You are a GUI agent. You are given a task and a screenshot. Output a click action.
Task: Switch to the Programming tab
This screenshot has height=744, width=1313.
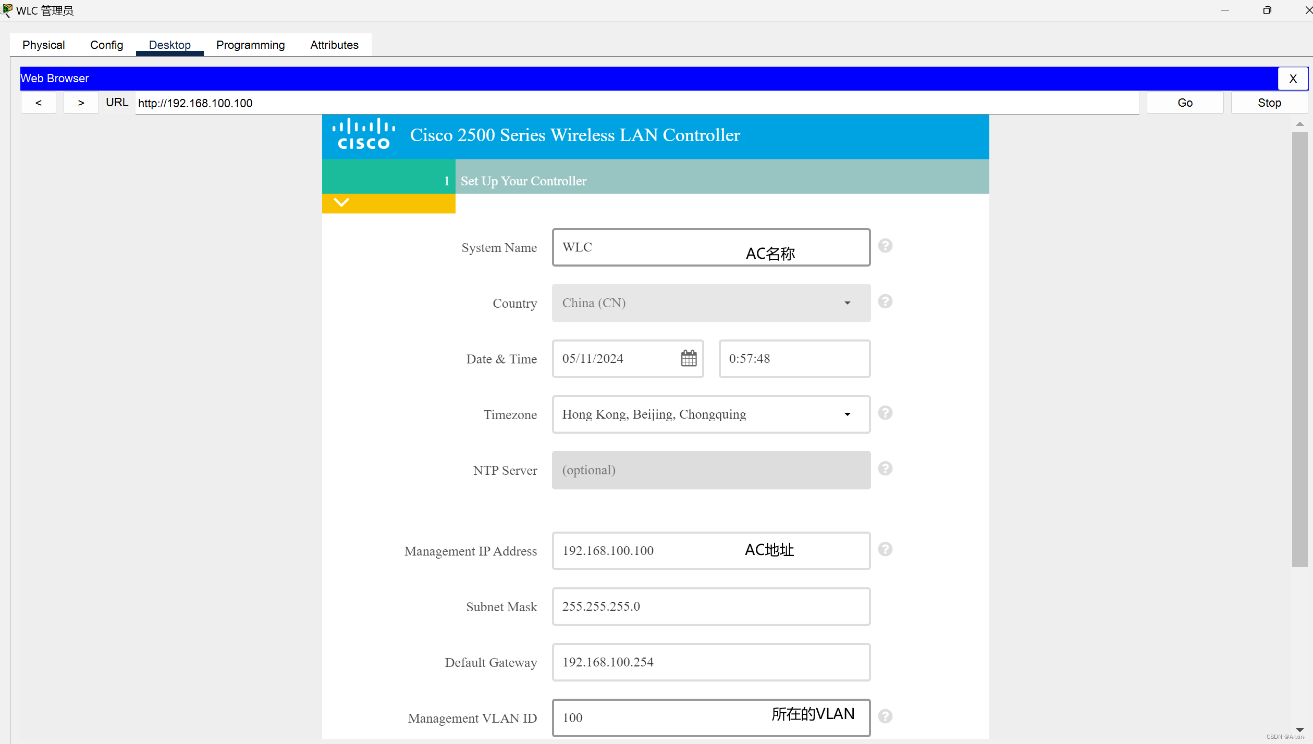click(x=250, y=45)
